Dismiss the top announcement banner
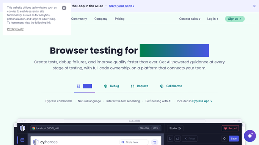 [254, 6]
